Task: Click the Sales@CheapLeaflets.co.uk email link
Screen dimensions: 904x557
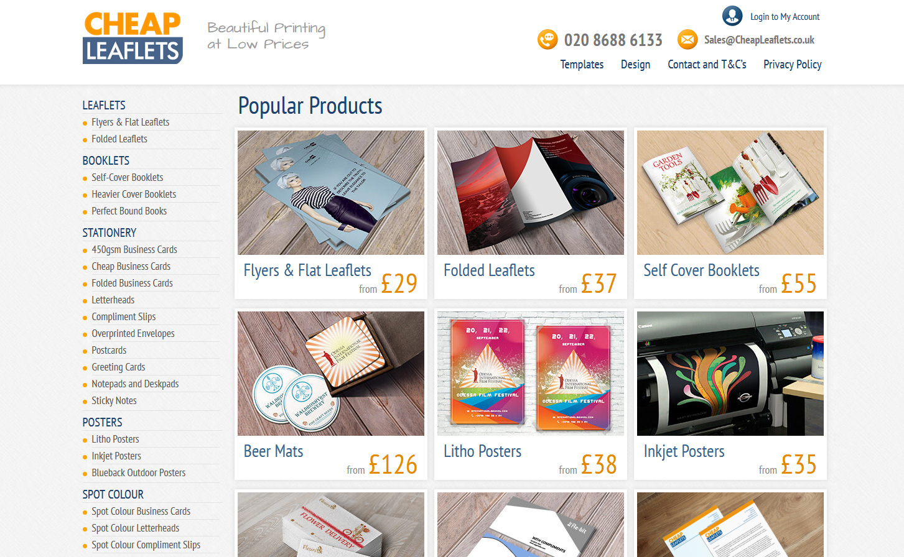Action: click(x=759, y=40)
